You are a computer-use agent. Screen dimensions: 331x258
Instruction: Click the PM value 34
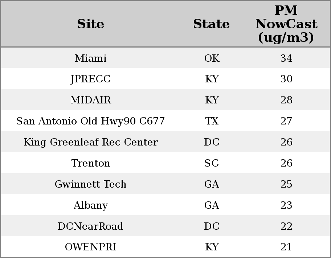[x=286, y=58]
